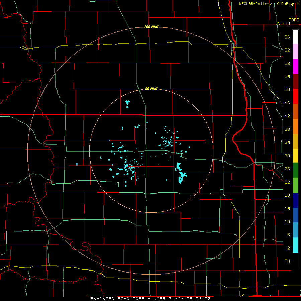Click the '100 NMI' range ring label

pos(151,27)
